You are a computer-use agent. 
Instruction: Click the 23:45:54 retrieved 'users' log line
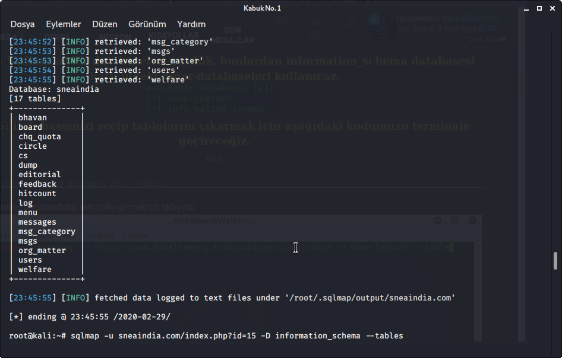pos(94,70)
